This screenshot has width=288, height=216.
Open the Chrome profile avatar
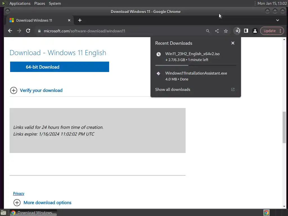[x=255, y=31]
